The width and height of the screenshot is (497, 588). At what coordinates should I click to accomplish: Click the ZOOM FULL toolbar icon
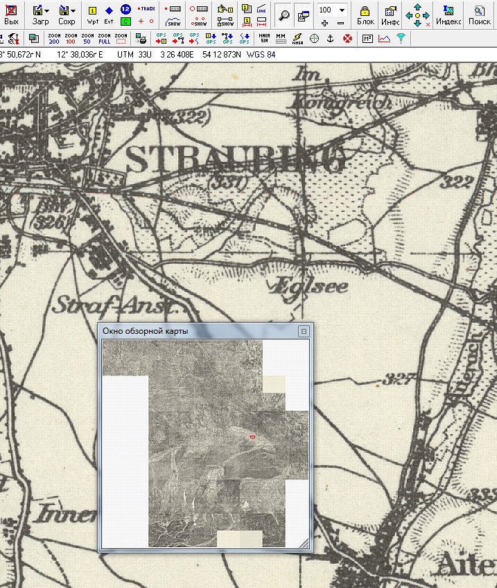(104, 38)
